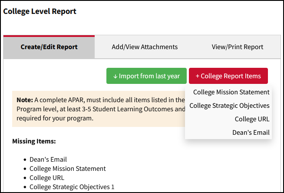Choose College Mission Statement from dropdown menu
The image size is (284, 193).
point(231,92)
